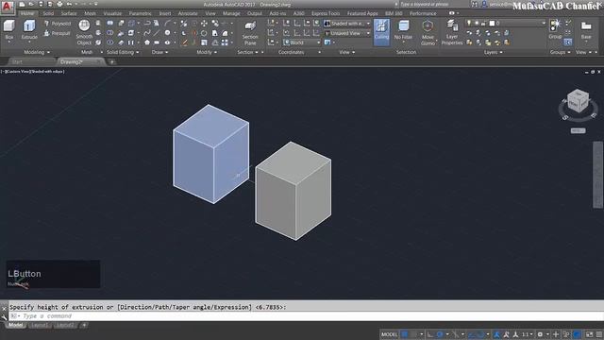The width and height of the screenshot is (604, 340).
Task: Switch to the Model layout tab
Action: (x=15, y=325)
